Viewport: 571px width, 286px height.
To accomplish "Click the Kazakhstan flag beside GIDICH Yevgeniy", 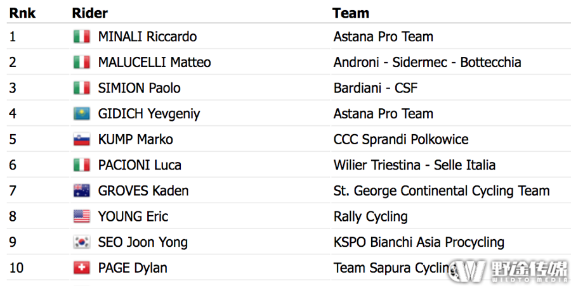I will tap(82, 114).
